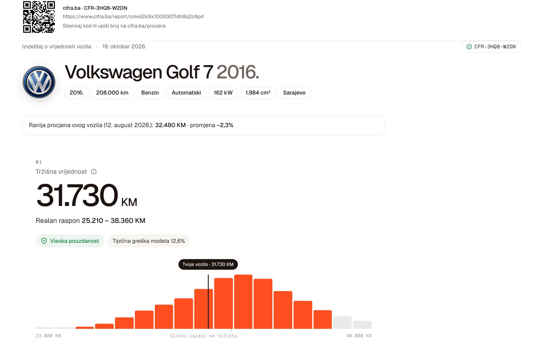Screen dimensions: 543x339
Task: Select the 162 kW power chip
Action: (x=223, y=93)
